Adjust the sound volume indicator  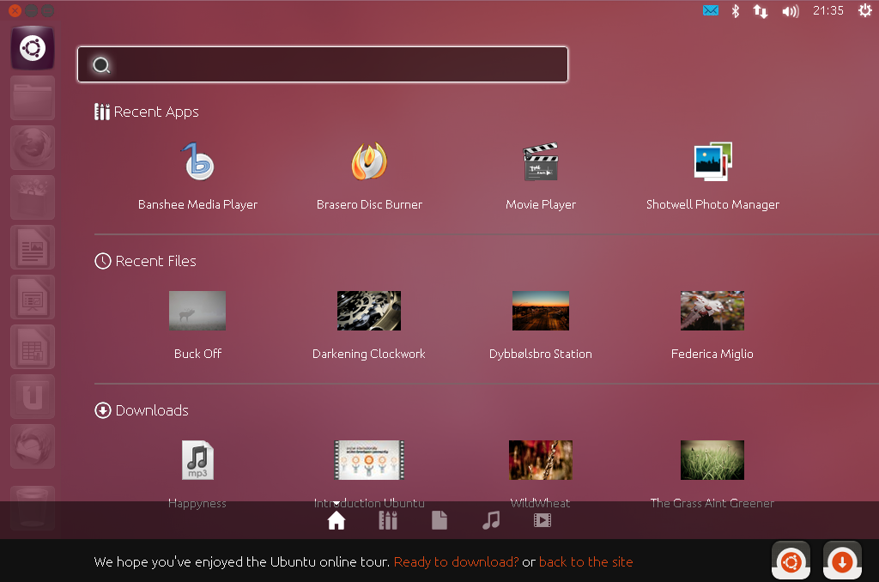789,11
